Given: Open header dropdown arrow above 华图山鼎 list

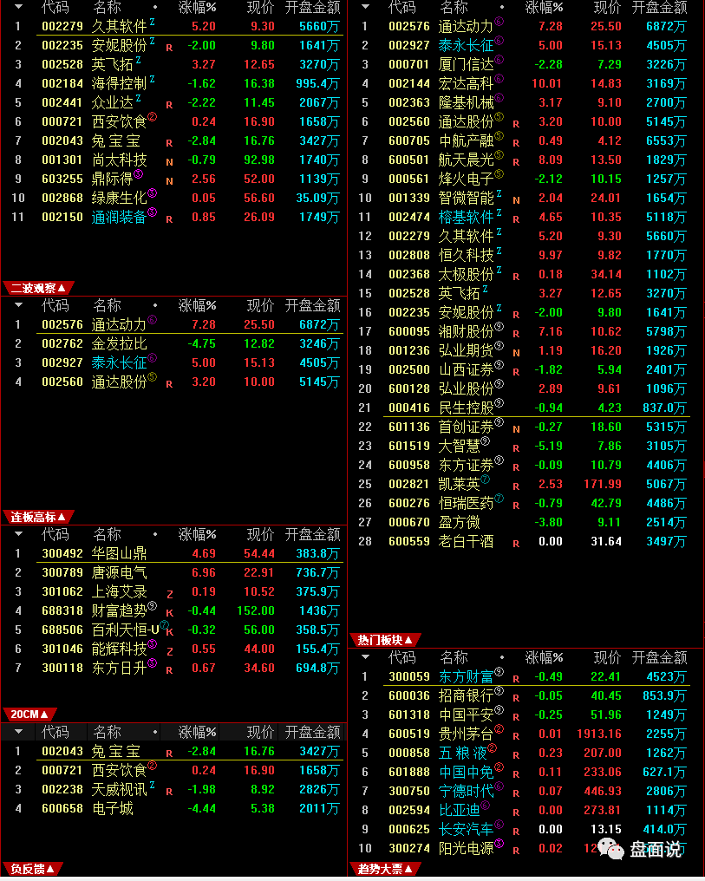Looking at the screenshot, I should 18,534.
